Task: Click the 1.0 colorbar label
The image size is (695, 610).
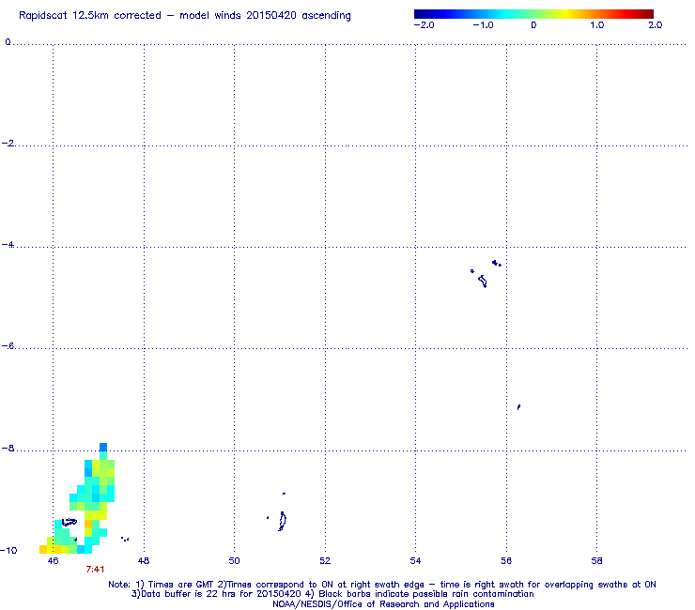Action: pyautogui.click(x=597, y=25)
